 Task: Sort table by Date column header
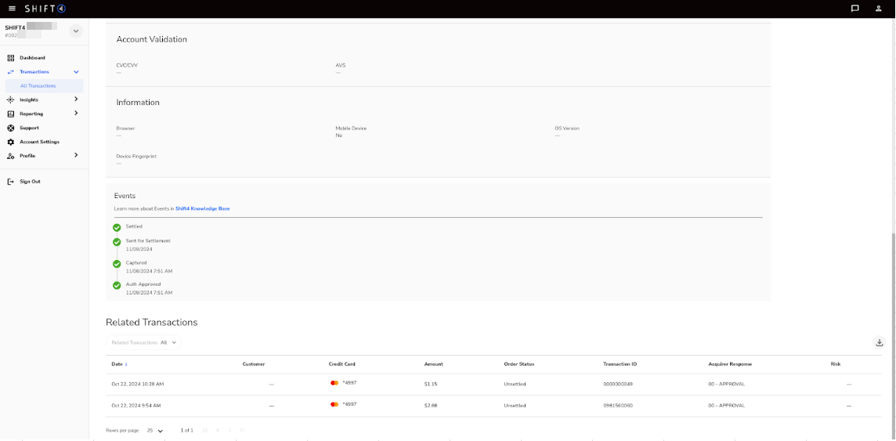pyautogui.click(x=117, y=364)
